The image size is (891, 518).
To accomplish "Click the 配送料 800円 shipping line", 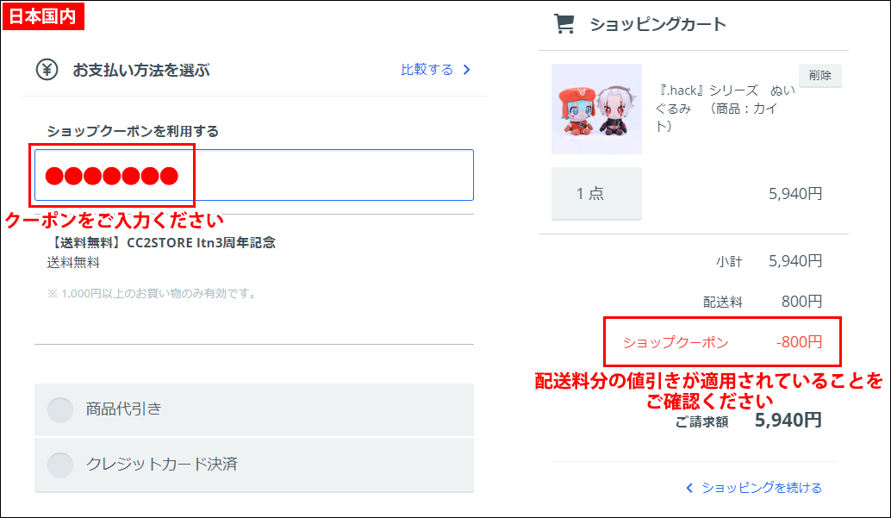I will click(762, 302).
